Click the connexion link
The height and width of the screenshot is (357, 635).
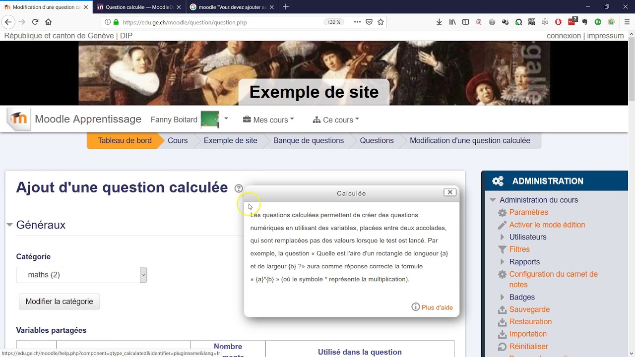[564, 36]
